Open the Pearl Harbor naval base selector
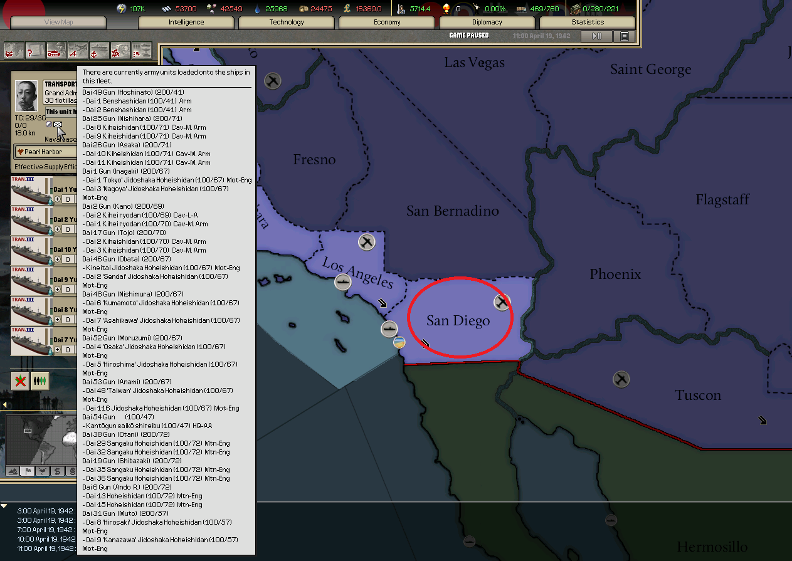This screenshot has width=792, height=561. 45,152
